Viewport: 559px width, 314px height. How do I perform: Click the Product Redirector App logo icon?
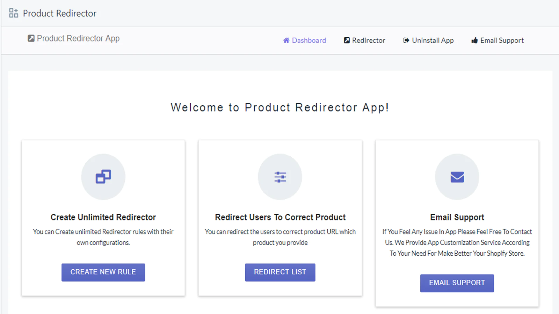point(31,38)
